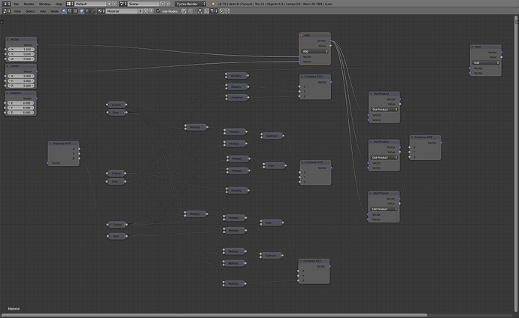Click Y value slider in Center node
This screenshot has width=519, height=318.
pos(21,80)
